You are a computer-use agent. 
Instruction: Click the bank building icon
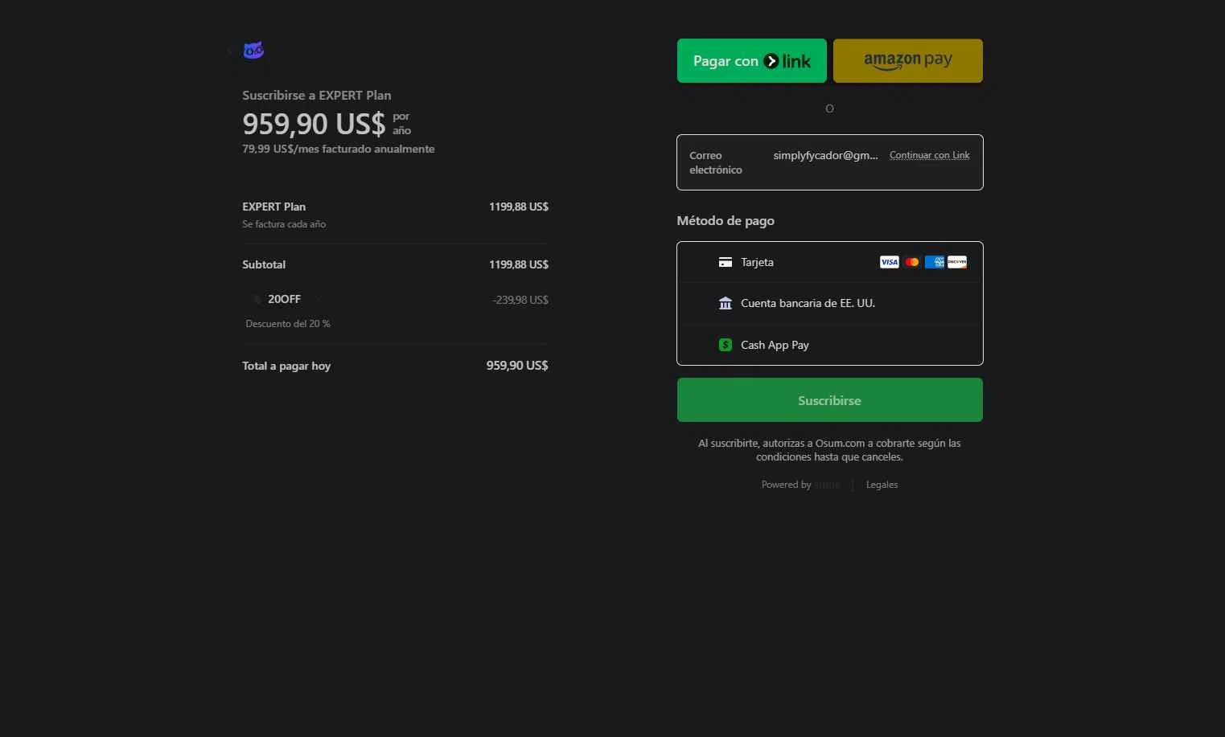coord(725,303)
